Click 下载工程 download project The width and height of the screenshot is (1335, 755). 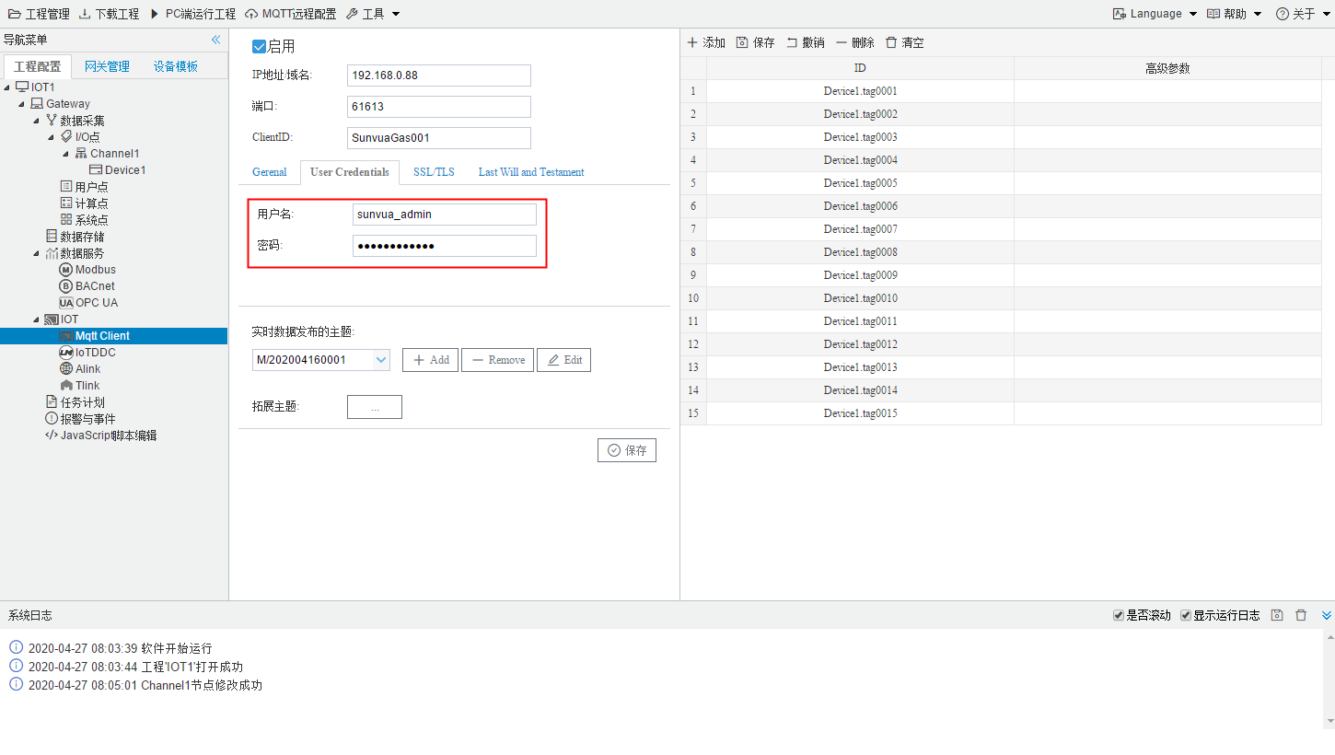pyautogui.click(x=109, y=14)
